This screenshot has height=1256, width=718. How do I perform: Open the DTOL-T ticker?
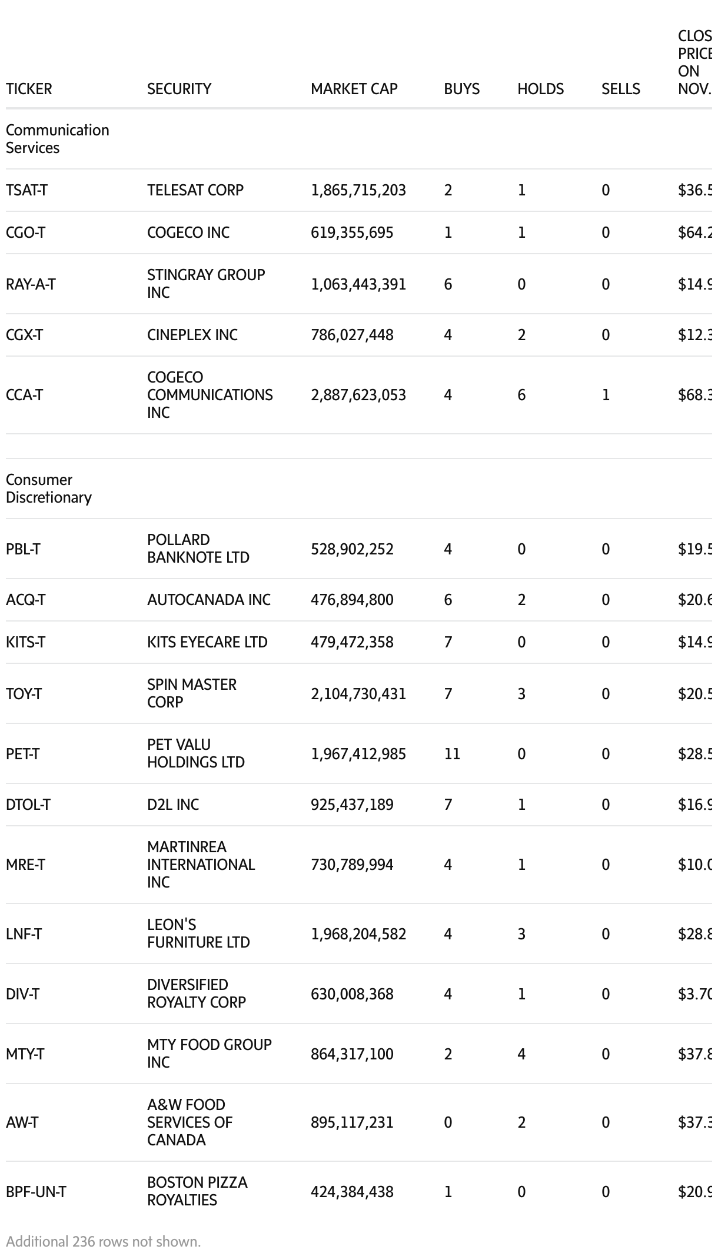28,805
